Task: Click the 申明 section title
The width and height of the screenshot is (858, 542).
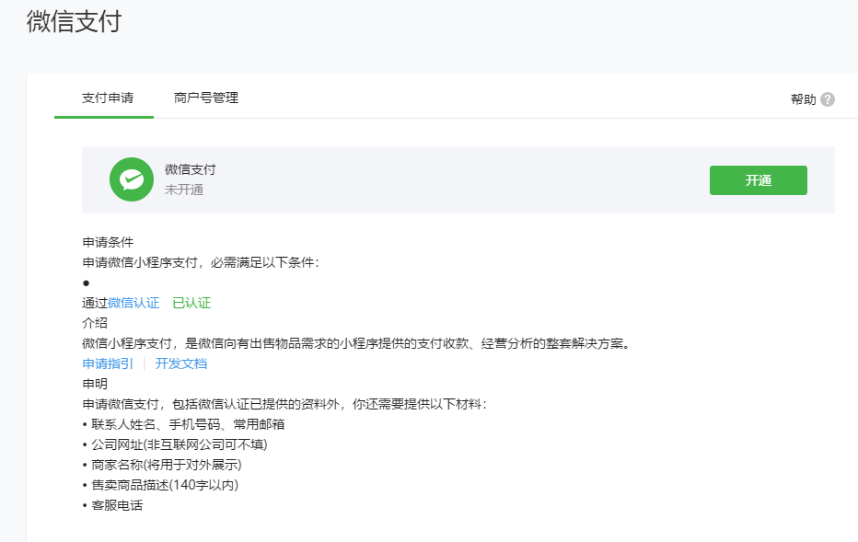Action: point(95,384)
